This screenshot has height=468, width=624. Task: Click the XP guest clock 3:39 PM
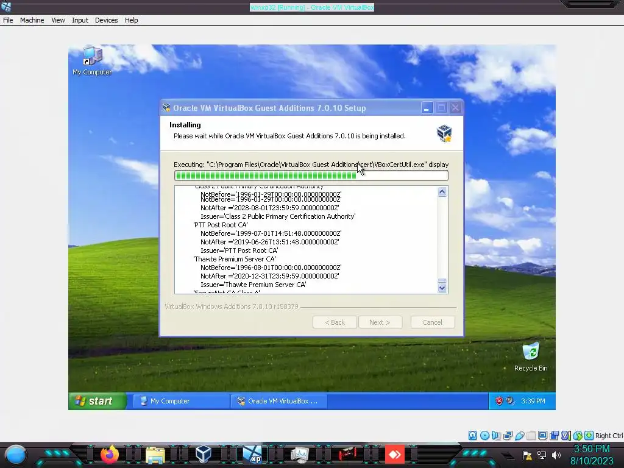[533, 401]
